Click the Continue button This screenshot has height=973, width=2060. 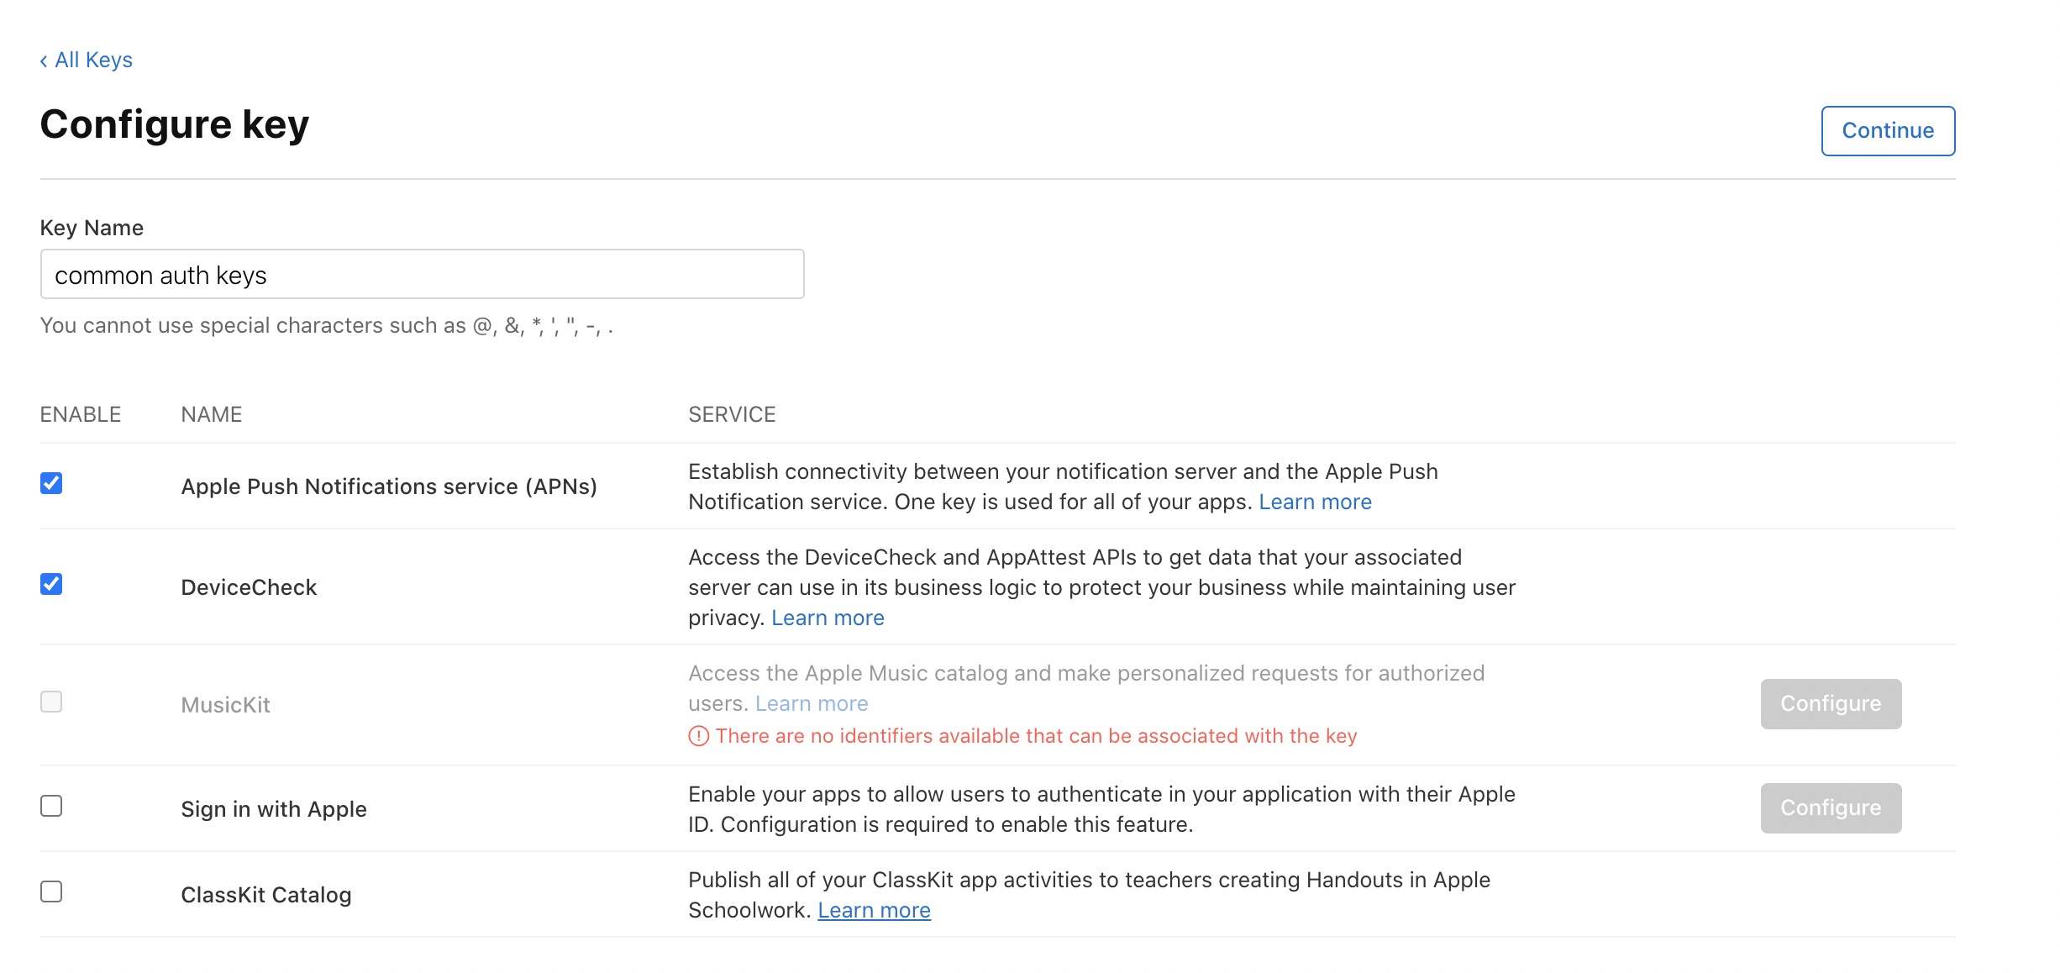1888,131
